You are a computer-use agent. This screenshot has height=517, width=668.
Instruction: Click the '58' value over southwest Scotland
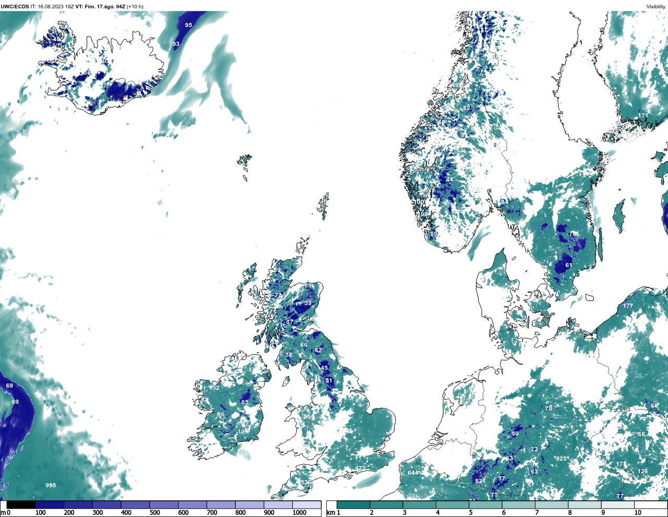[289, 355]
